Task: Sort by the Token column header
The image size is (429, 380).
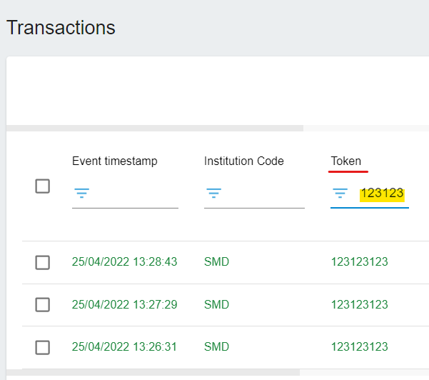Action: coord(346,161)
